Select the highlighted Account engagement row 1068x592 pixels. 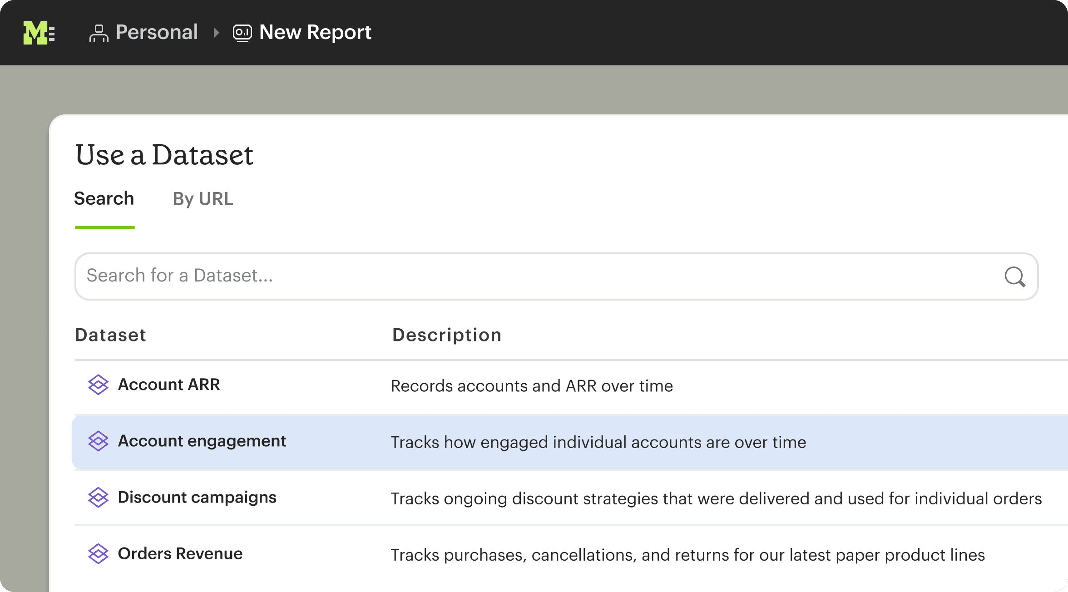point(202,441)
